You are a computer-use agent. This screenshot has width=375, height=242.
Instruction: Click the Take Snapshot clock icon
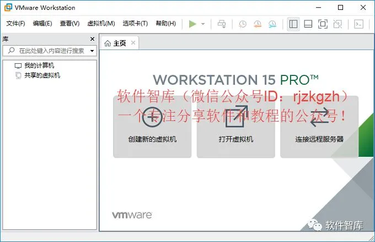click(243, 24)
